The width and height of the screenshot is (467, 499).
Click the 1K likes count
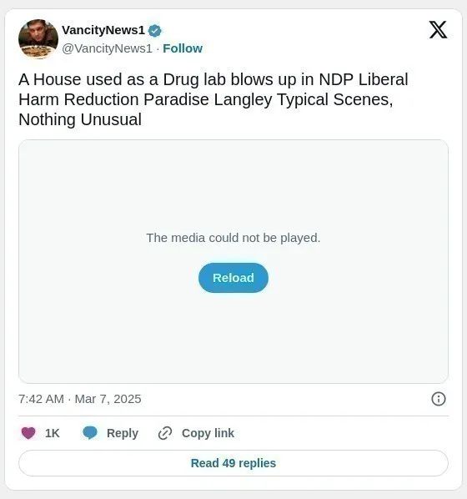click(x=53, y=433)
